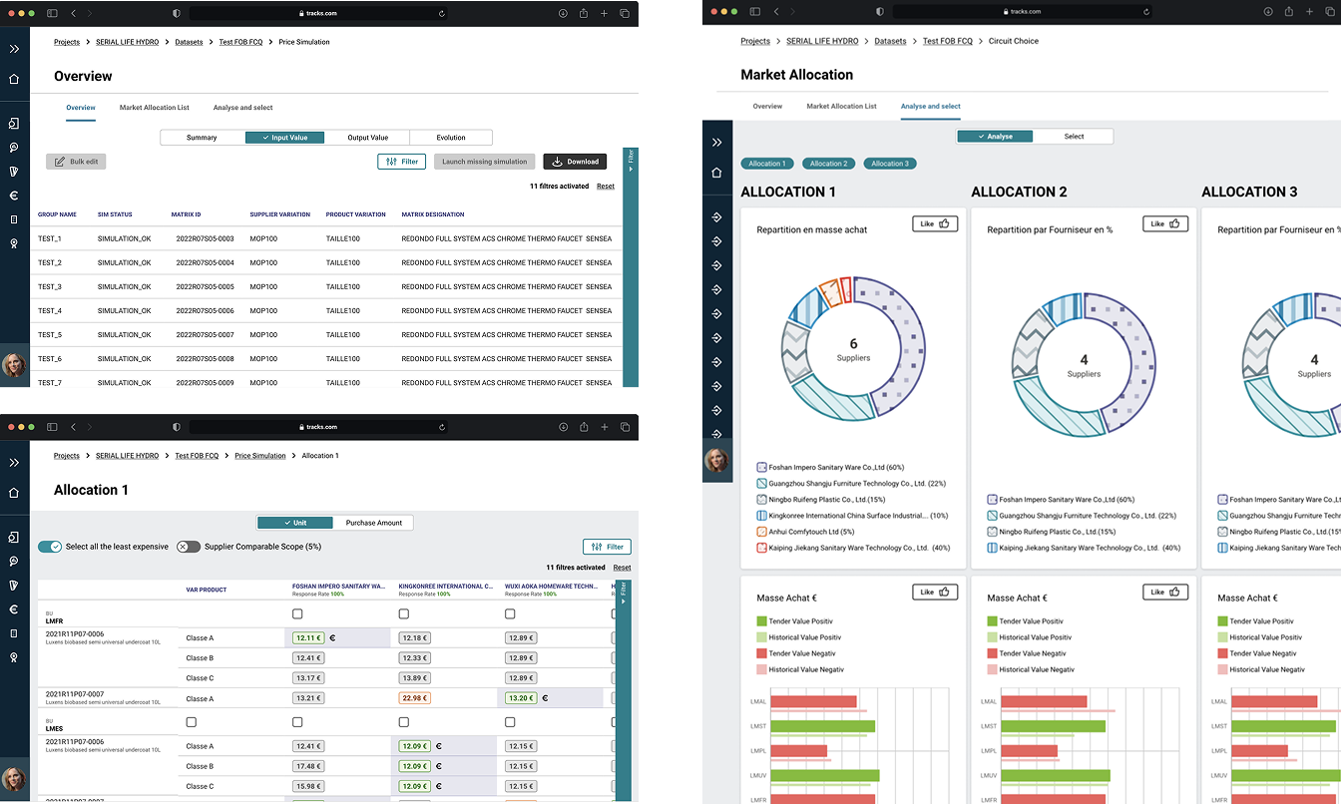The image size is (1341, 805).
Task: Click the Download button in Overview window
Action: point(575,162)
